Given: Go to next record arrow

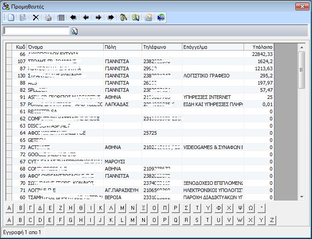Looking at the screenshot, I should (x=98, y=17).
